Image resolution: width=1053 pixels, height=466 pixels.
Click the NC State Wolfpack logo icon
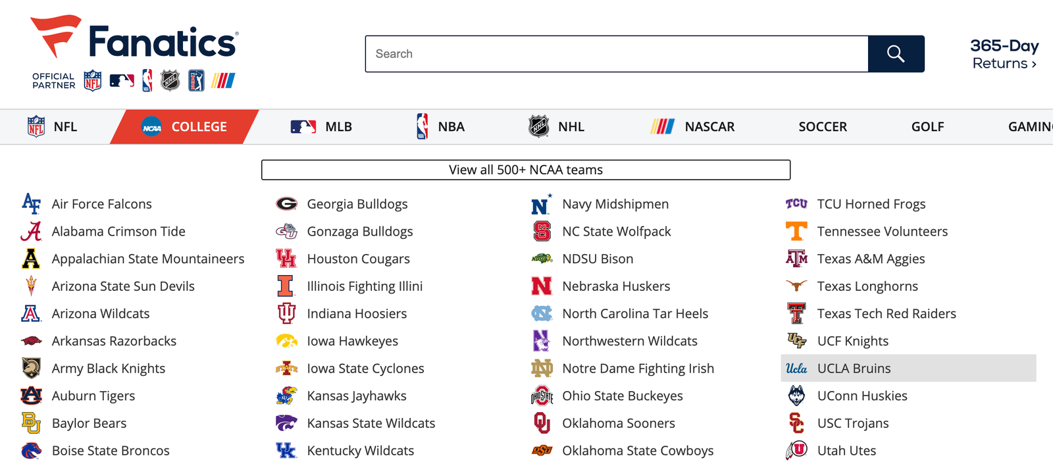coord(542,232)
